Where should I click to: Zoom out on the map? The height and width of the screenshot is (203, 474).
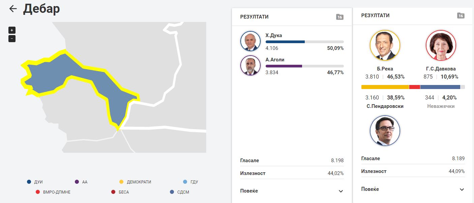tap(12, 38)
